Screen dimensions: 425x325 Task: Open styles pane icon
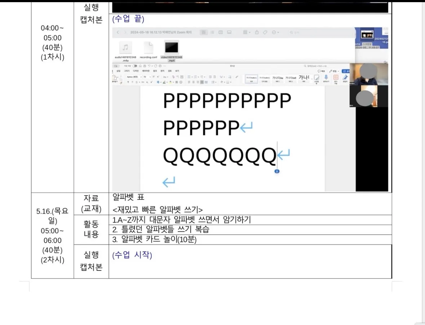pyautogui.click(x=316, y=77)
